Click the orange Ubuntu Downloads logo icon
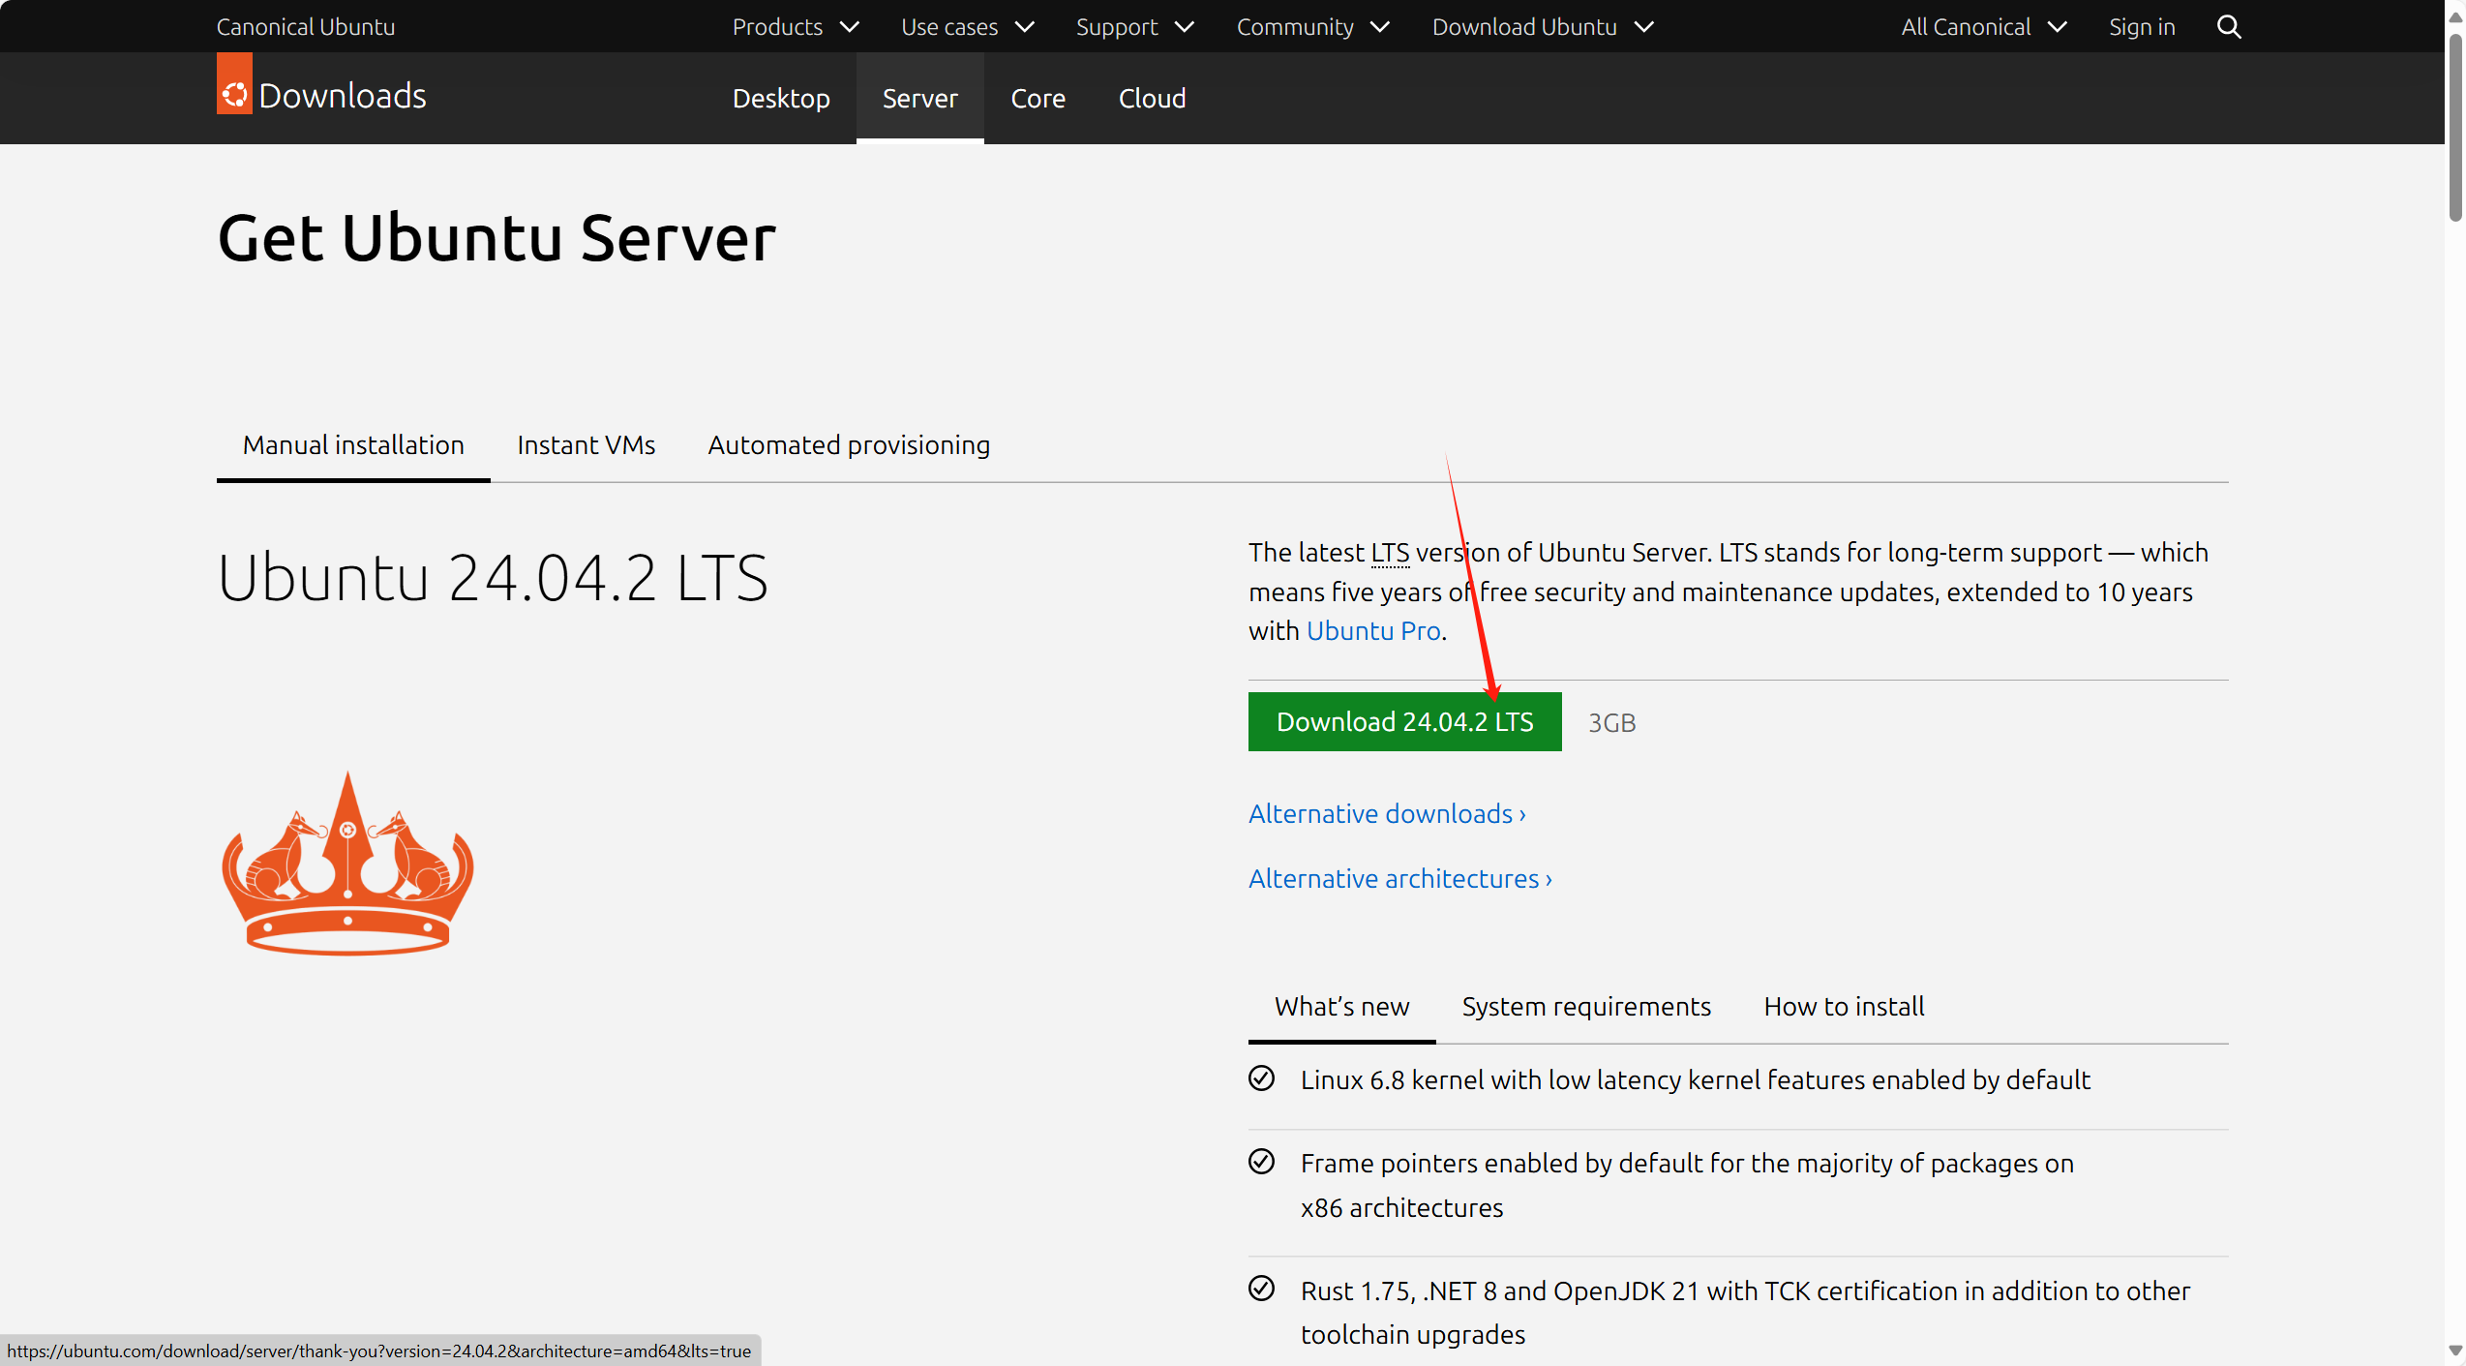Image resolution: width=2466 pixels, height=1366 pixels. click(x=233, y=83)
